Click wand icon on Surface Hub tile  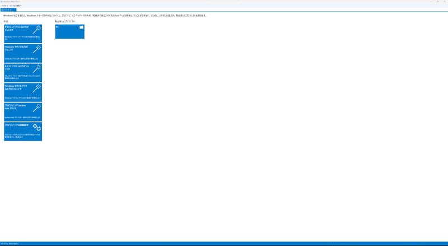coord(37,108)
